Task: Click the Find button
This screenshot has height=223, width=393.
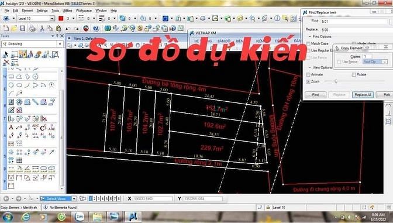Action: click(316, 95)
